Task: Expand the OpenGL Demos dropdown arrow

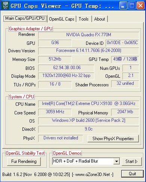Action: click(116, 161)
